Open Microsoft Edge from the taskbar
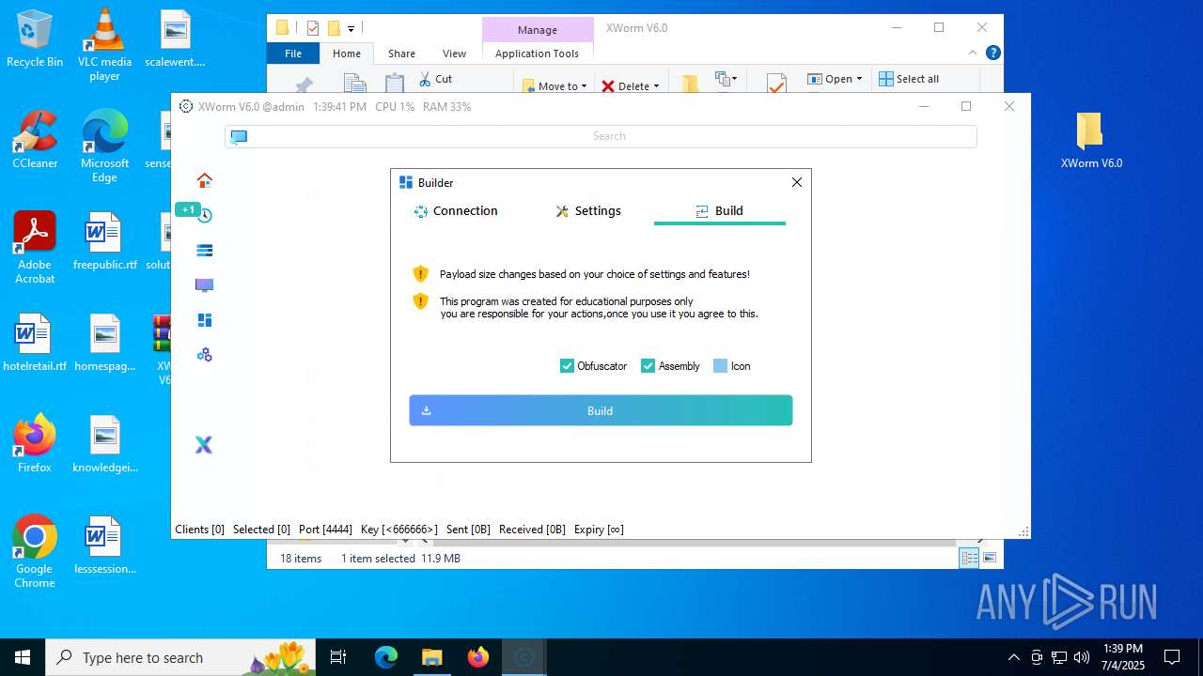The height and width of the screenshot is (676, 1203). 386,657
